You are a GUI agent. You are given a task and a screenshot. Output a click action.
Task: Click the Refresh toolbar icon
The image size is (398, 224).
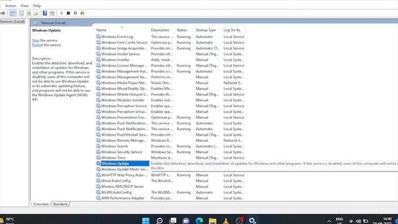29,13
